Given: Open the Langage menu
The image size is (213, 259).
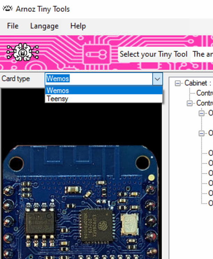Looking at the screenshot, I should 44,26.
